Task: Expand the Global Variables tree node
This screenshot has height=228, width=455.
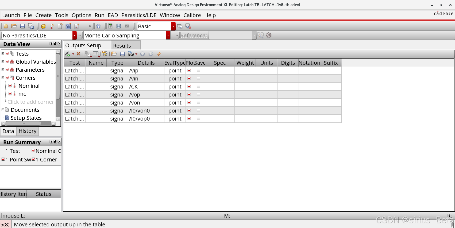Action: [x=3, y=62]
